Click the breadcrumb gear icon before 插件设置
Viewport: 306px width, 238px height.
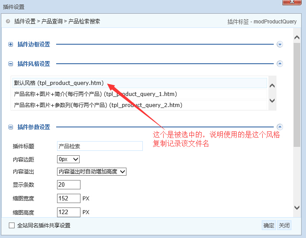click(8, 21)
